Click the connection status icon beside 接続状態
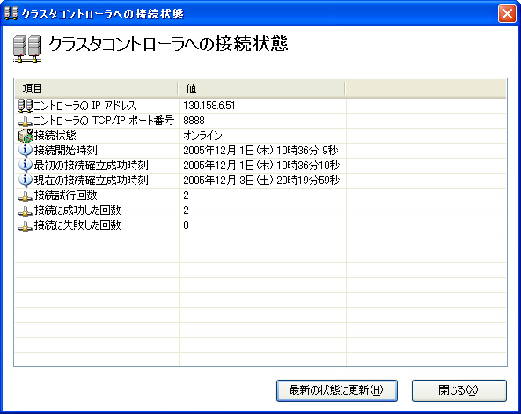Image resolution: width=521 pixels, height=414 pixels. click(x=26, y=136)
